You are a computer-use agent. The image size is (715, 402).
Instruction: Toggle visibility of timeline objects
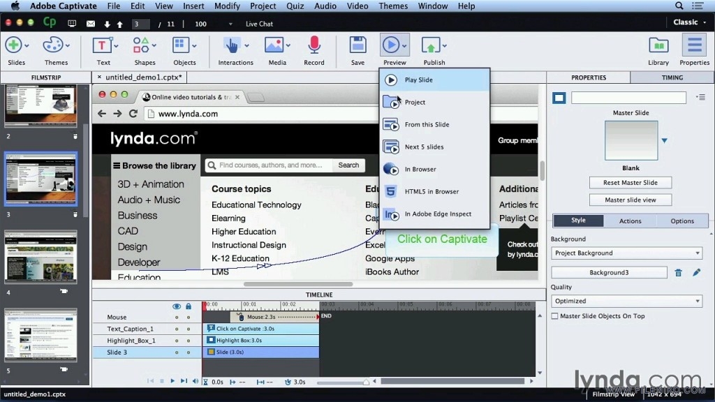pyautogui.click(x=177, y=306)
